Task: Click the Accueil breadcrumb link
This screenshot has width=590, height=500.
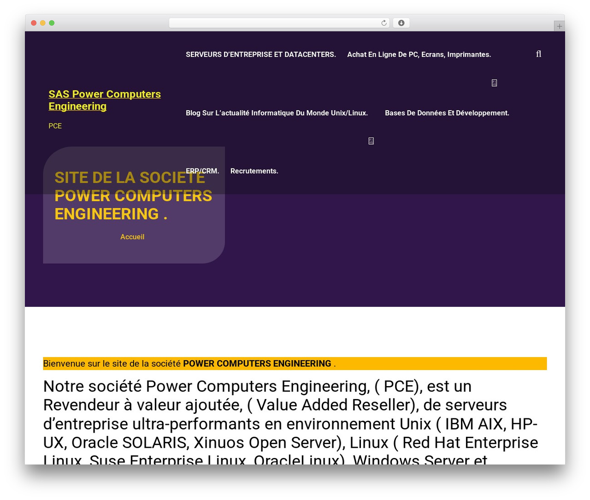Action: [x=132, y=237]
